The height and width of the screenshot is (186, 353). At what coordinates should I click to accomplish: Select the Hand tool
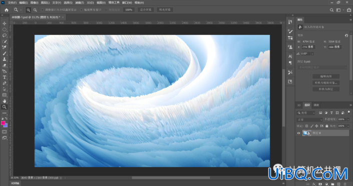[x=5, y=101]
